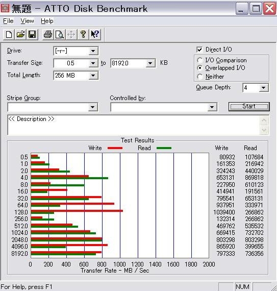Click inside the Description text box
Screen dimensions: 277x291
point(134,125)
